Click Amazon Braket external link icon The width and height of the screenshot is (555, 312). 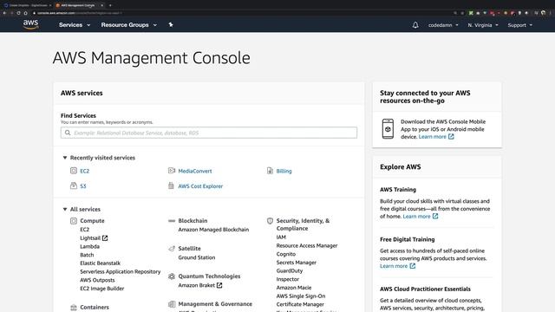tap(219, 285)
